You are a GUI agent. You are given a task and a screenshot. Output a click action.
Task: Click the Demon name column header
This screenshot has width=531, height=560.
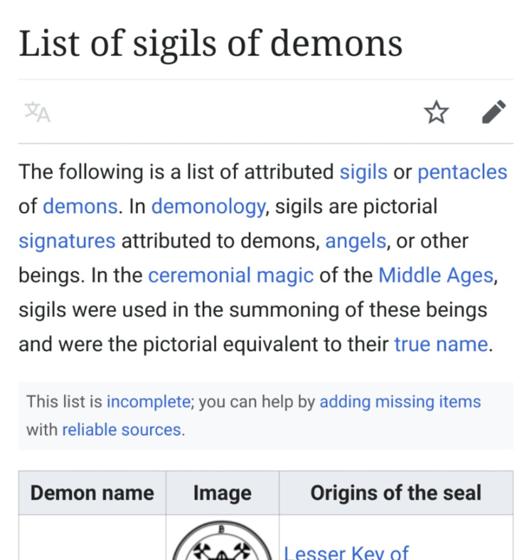coord(92,493)
